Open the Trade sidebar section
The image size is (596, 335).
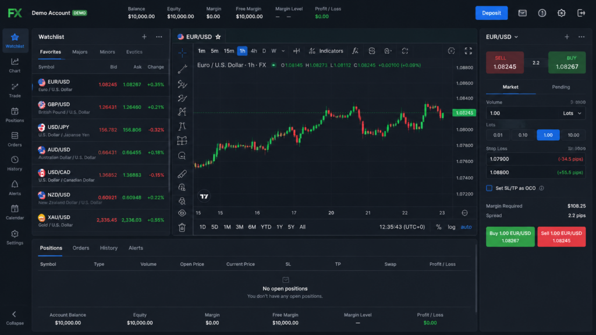[x=15, y=90]
